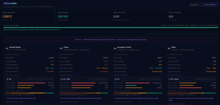
Task: Click China's energy mix stacked bar
Action: [84, 93]
